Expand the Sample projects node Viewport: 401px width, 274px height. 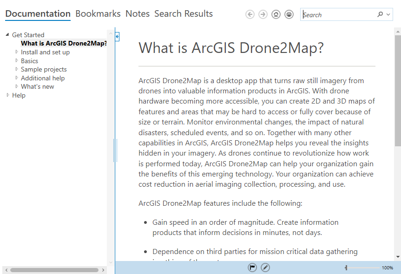[x=17, y=69]
